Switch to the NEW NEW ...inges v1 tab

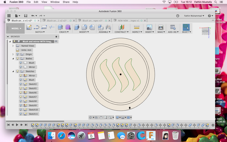128,21
